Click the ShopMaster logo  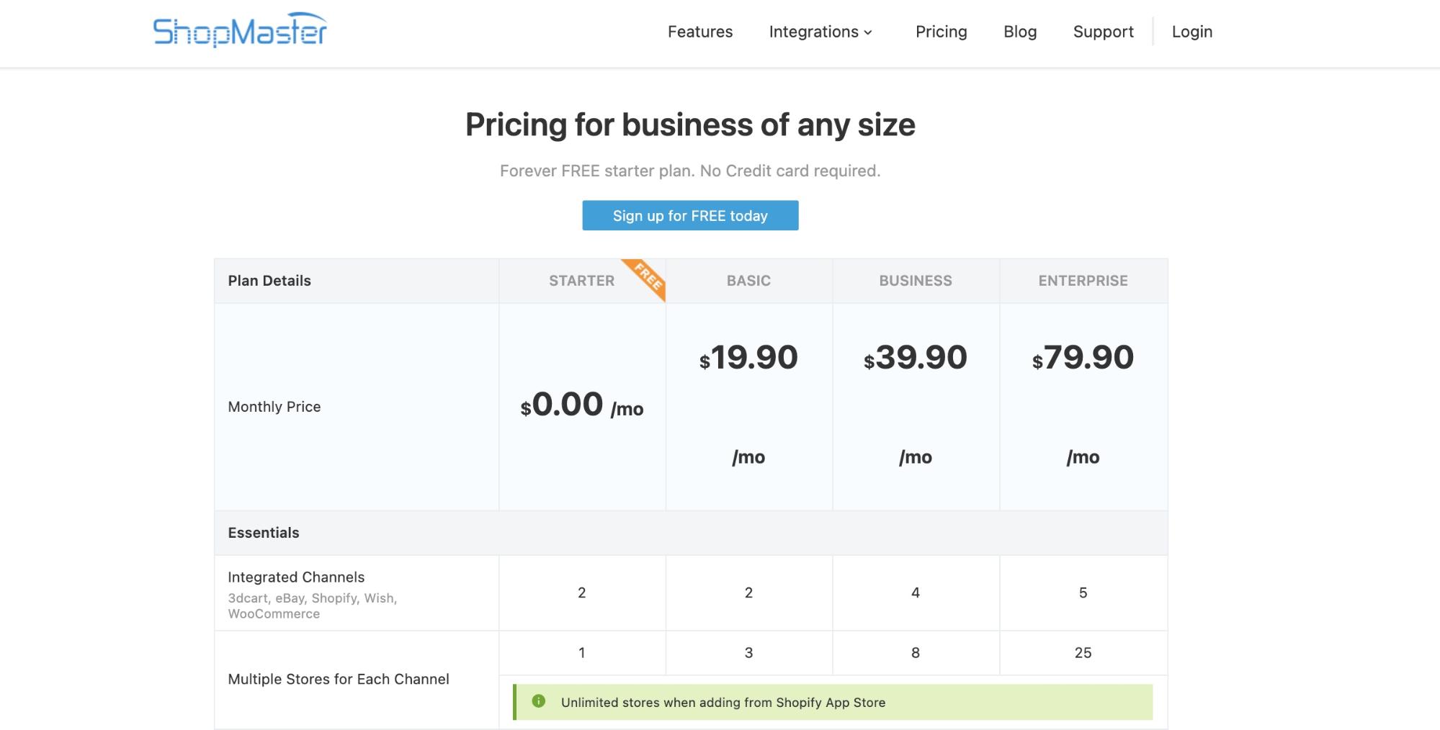tap(240, 30)
